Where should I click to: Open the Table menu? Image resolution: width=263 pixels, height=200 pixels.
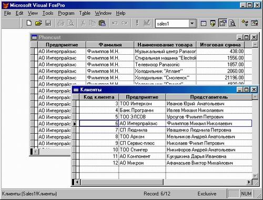click(x=85, y=13)
